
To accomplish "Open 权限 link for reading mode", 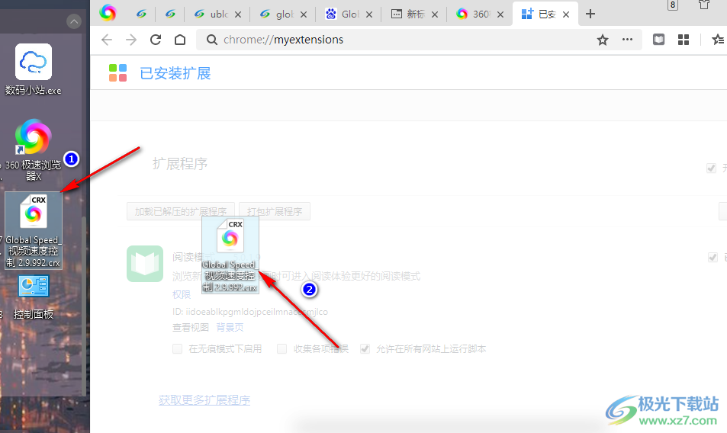I will (182, 294).
